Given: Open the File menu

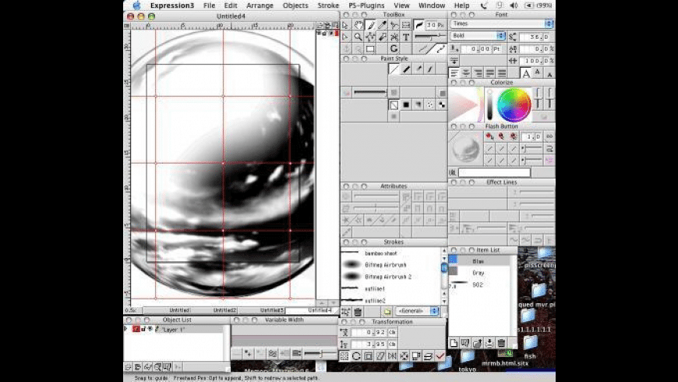Looking at the screenshot, I should coord(209,5).
